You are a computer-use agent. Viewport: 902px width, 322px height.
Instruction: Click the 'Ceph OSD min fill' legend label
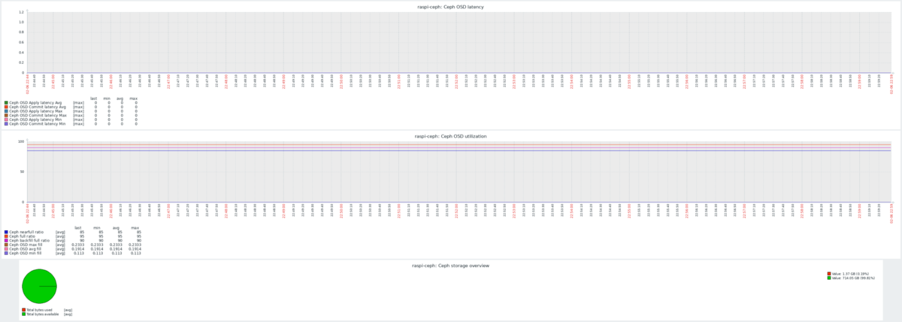pos(26,253)
